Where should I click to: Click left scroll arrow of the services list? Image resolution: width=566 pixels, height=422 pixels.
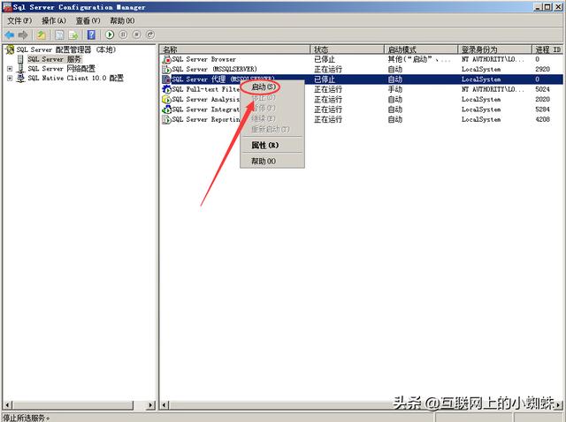(164, 405)
